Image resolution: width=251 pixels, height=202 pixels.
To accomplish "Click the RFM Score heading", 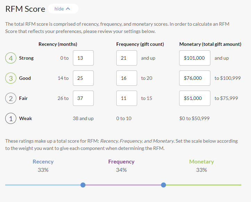I will tap(25, 9).
